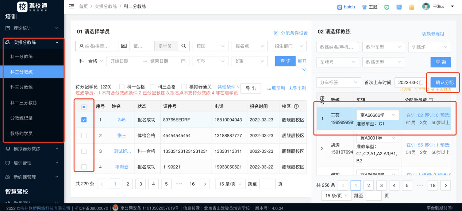This screenshot has height=211, width=462.
Task: Click the 切换教练组 link
Action: point(433,34)
